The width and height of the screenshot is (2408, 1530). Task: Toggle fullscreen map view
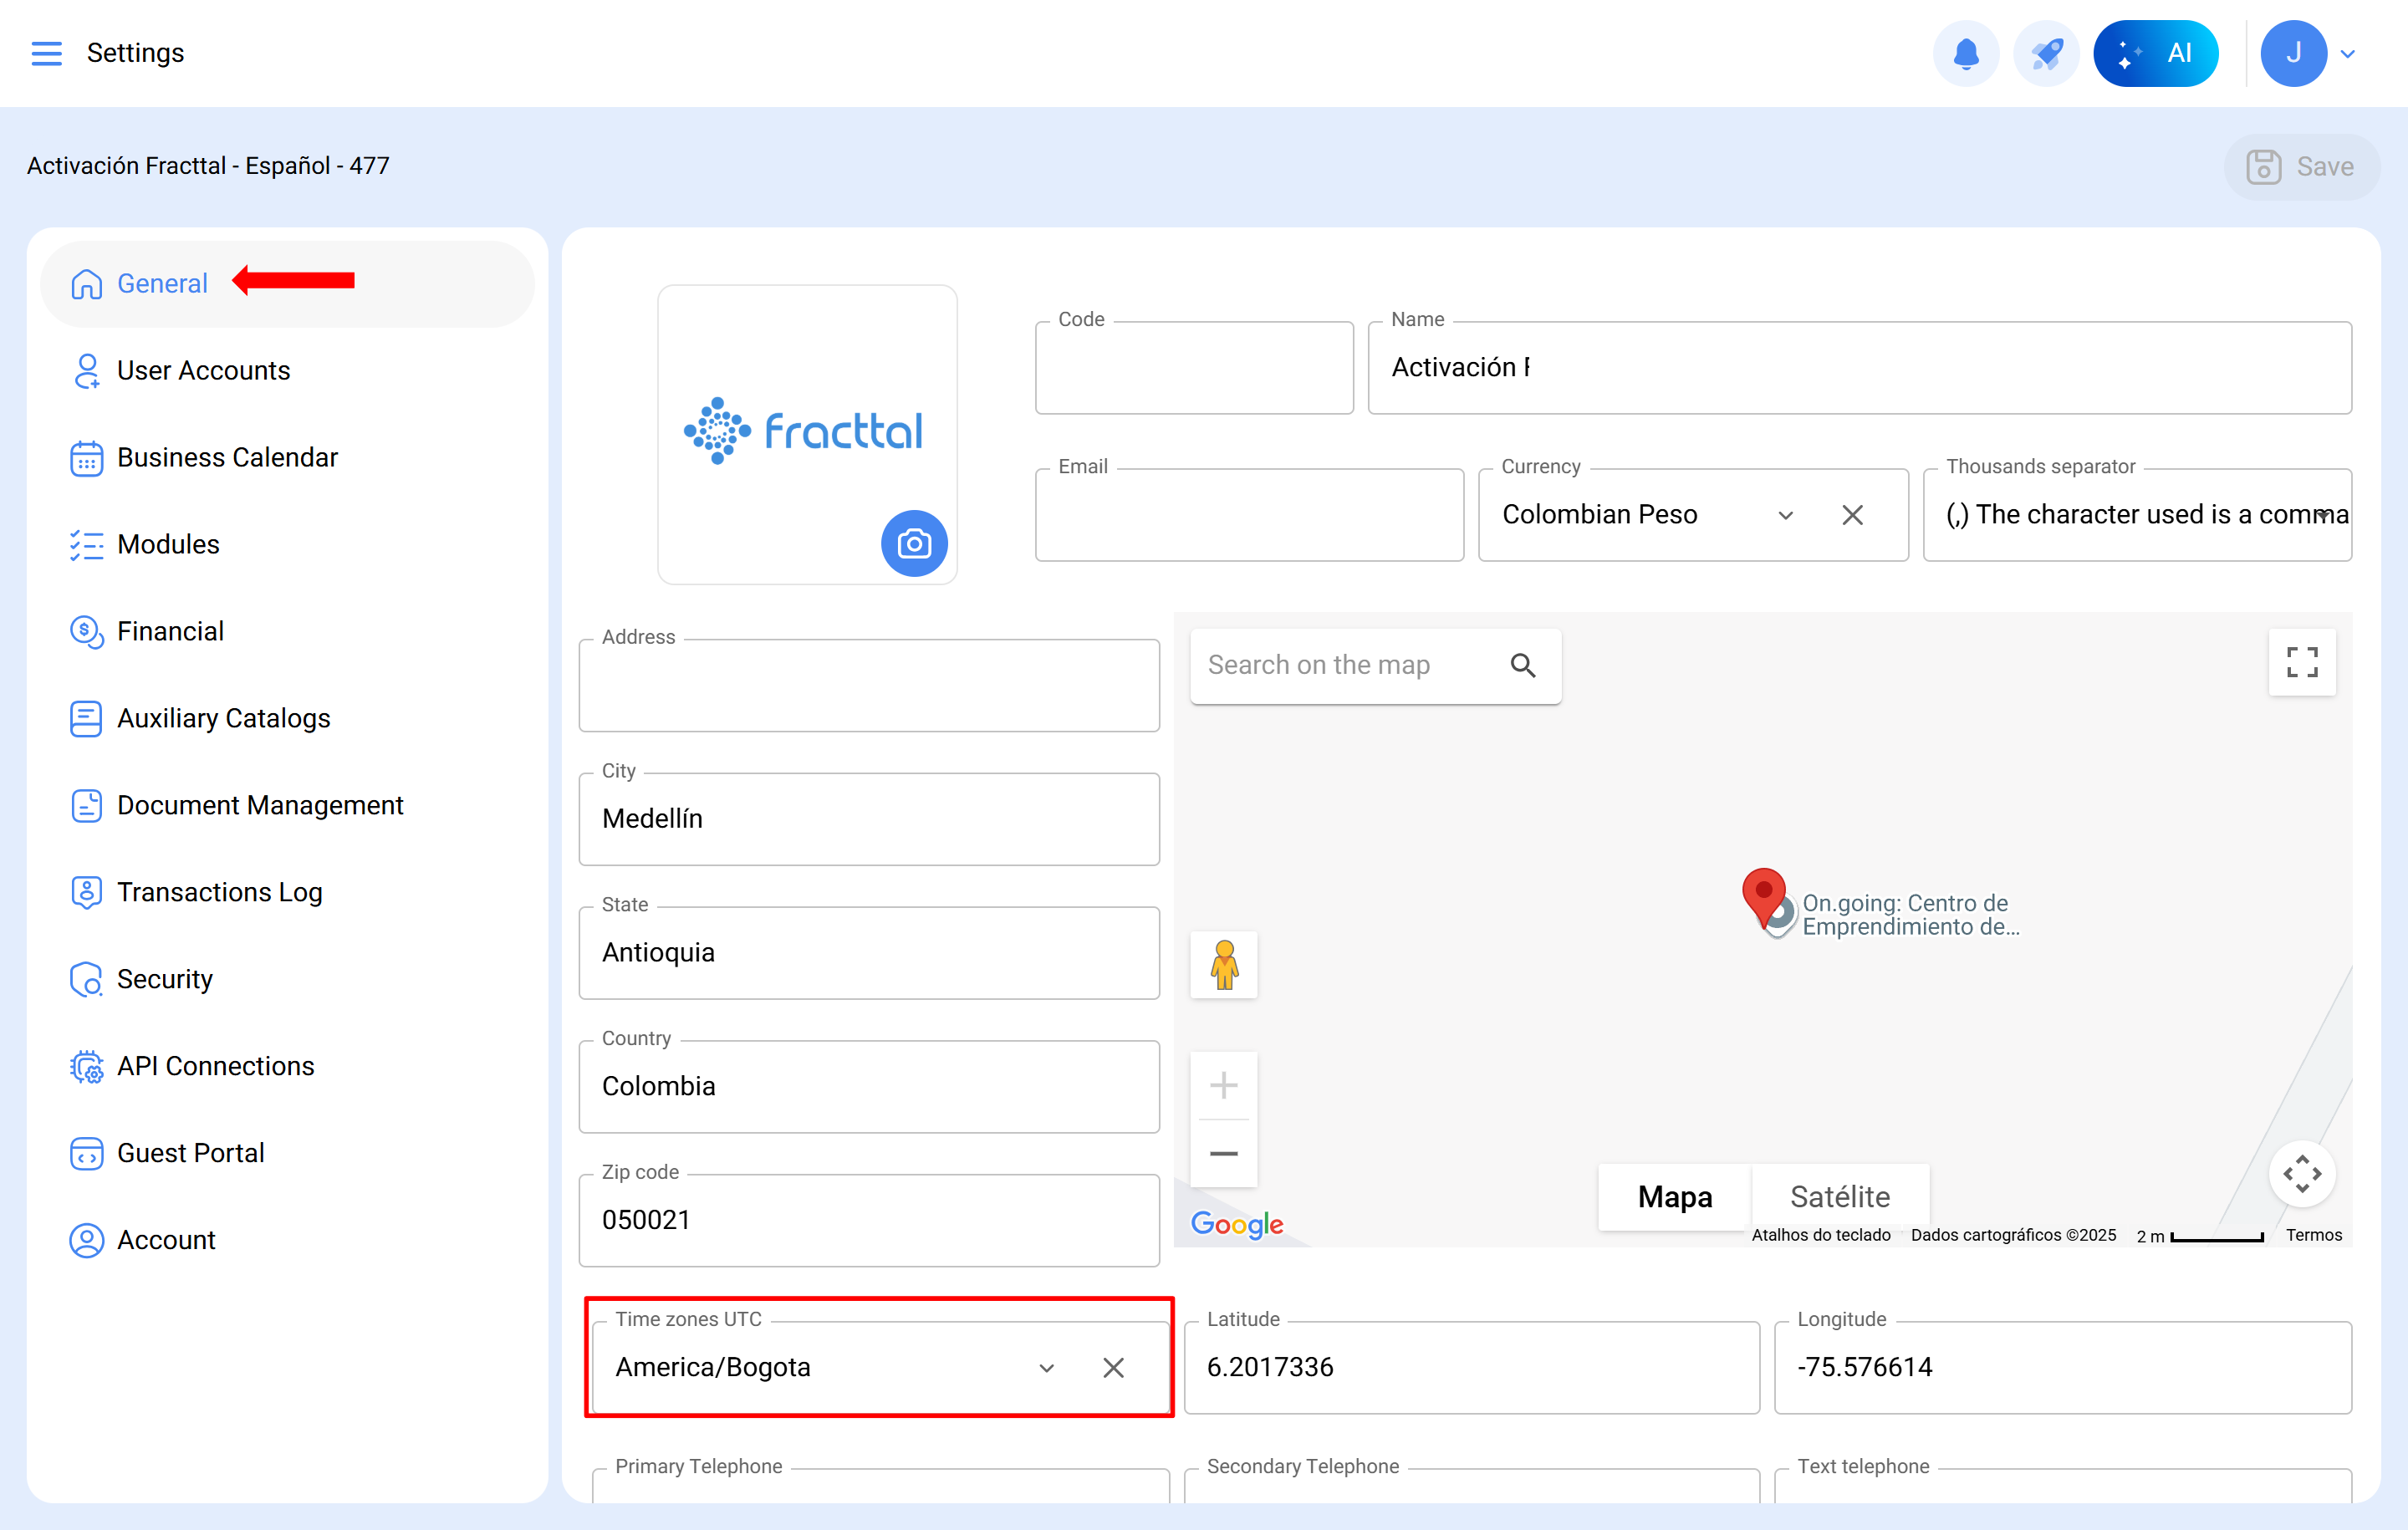pos(2301,662)
